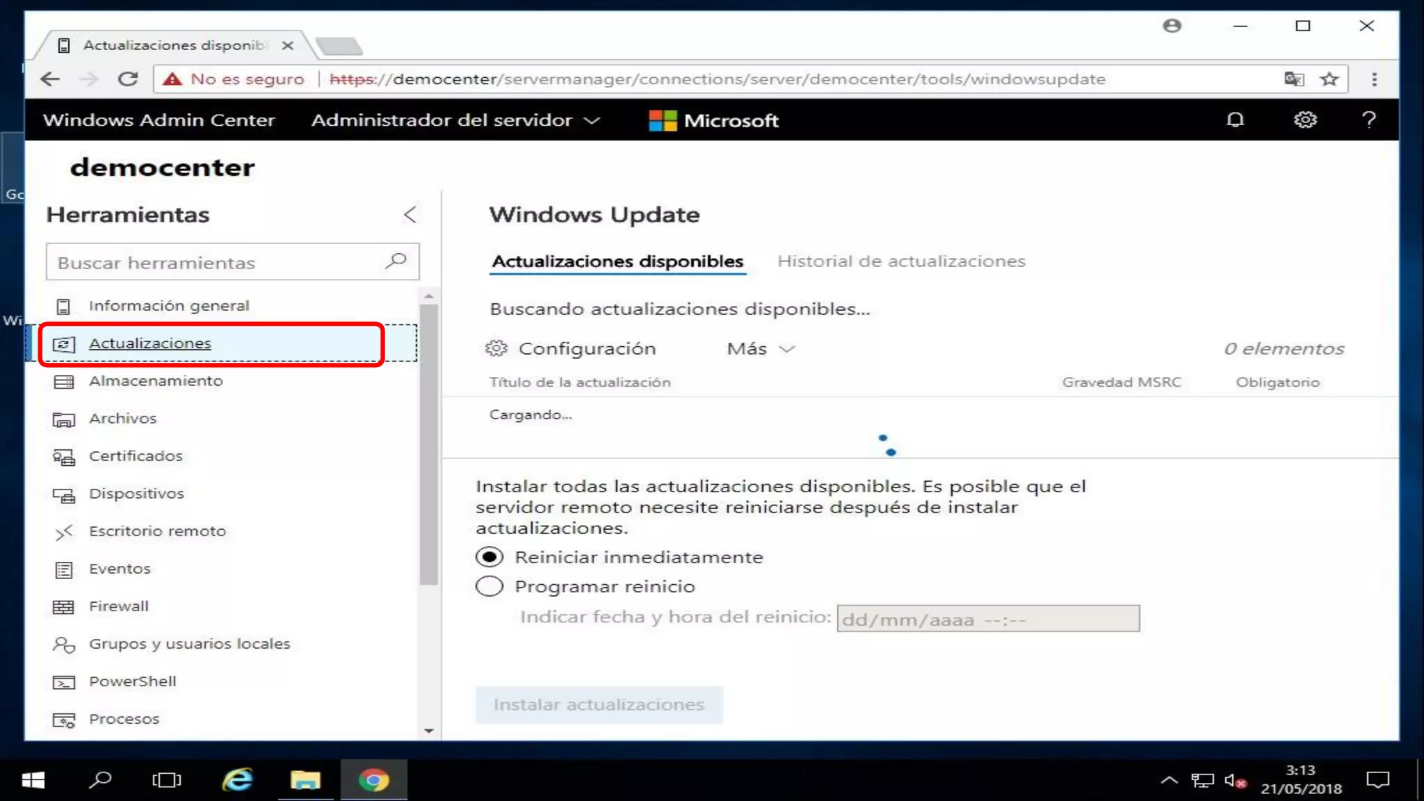Image resolution: width=1424 pixels, height=801 pixels.
Task: Open the Configuración gear for updates
Action: click(x=496, y=348)
